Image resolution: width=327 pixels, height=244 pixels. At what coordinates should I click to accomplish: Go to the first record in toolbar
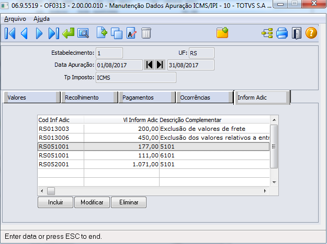(10, 33)
